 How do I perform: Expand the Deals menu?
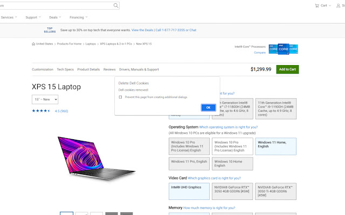pos(55,17)
